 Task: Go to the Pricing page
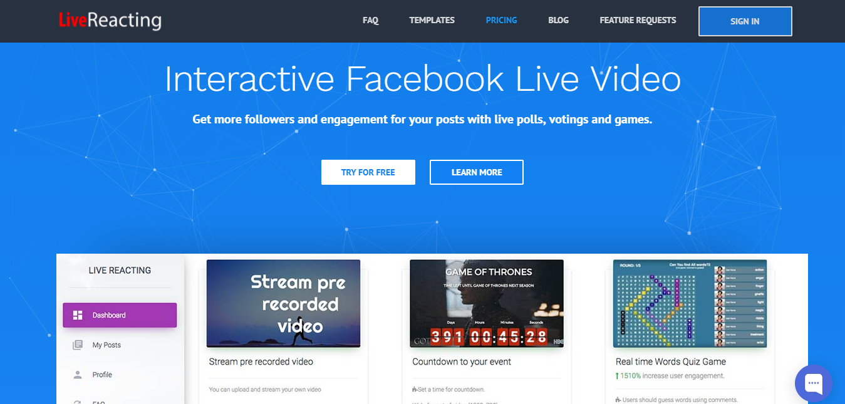click(502, 20)
